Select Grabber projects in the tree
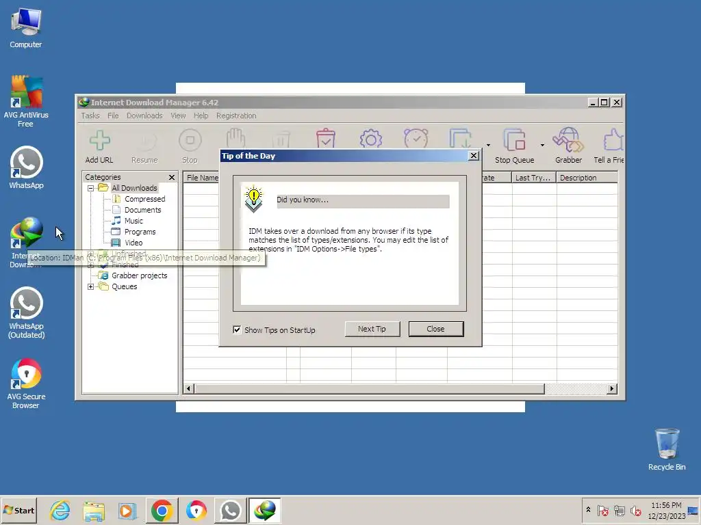This screenshot has height=525, width=701. point(139,275)
